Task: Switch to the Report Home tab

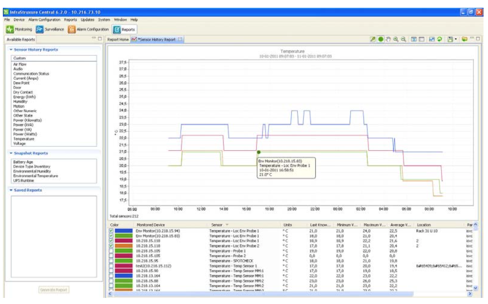Action: click(x=118, y=40)
